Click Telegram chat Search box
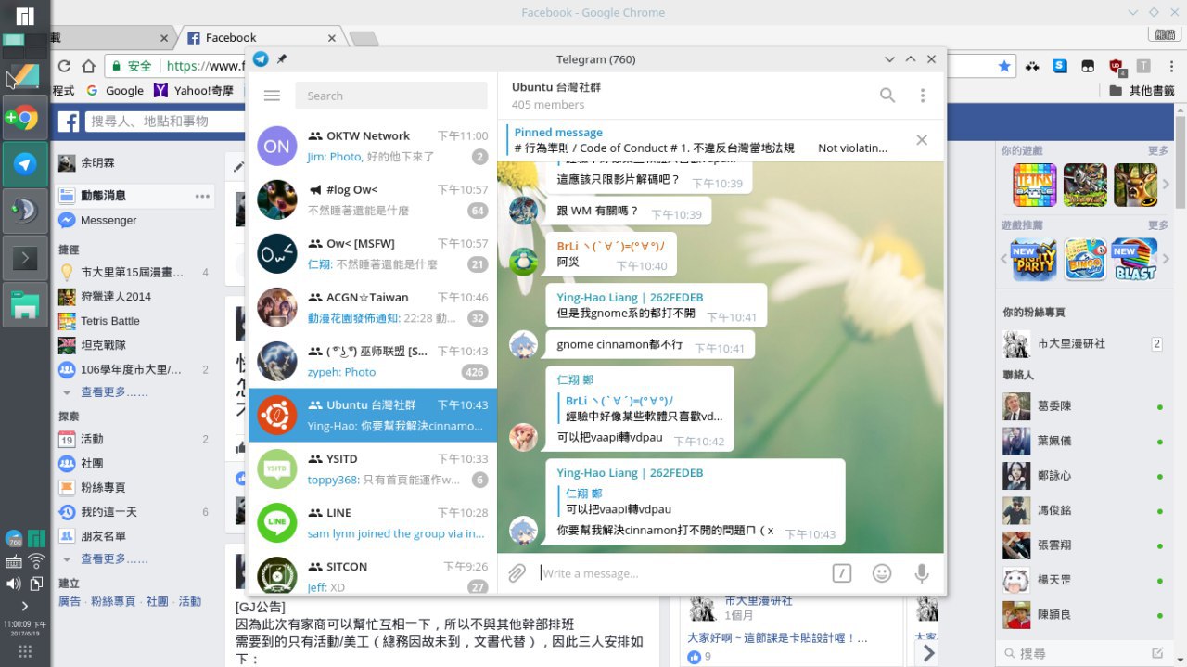 point(391,96)
